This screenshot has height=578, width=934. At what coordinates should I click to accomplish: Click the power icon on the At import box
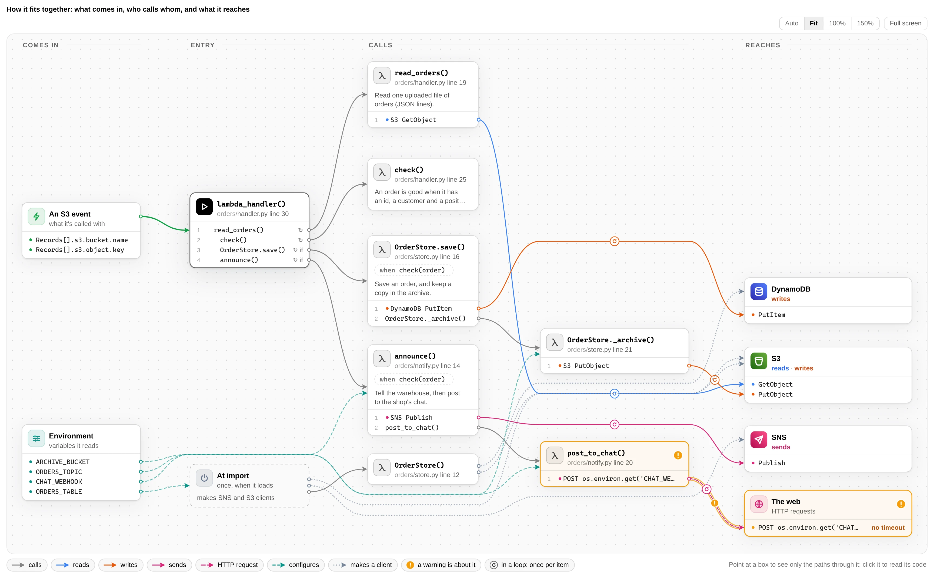(204, 478)
